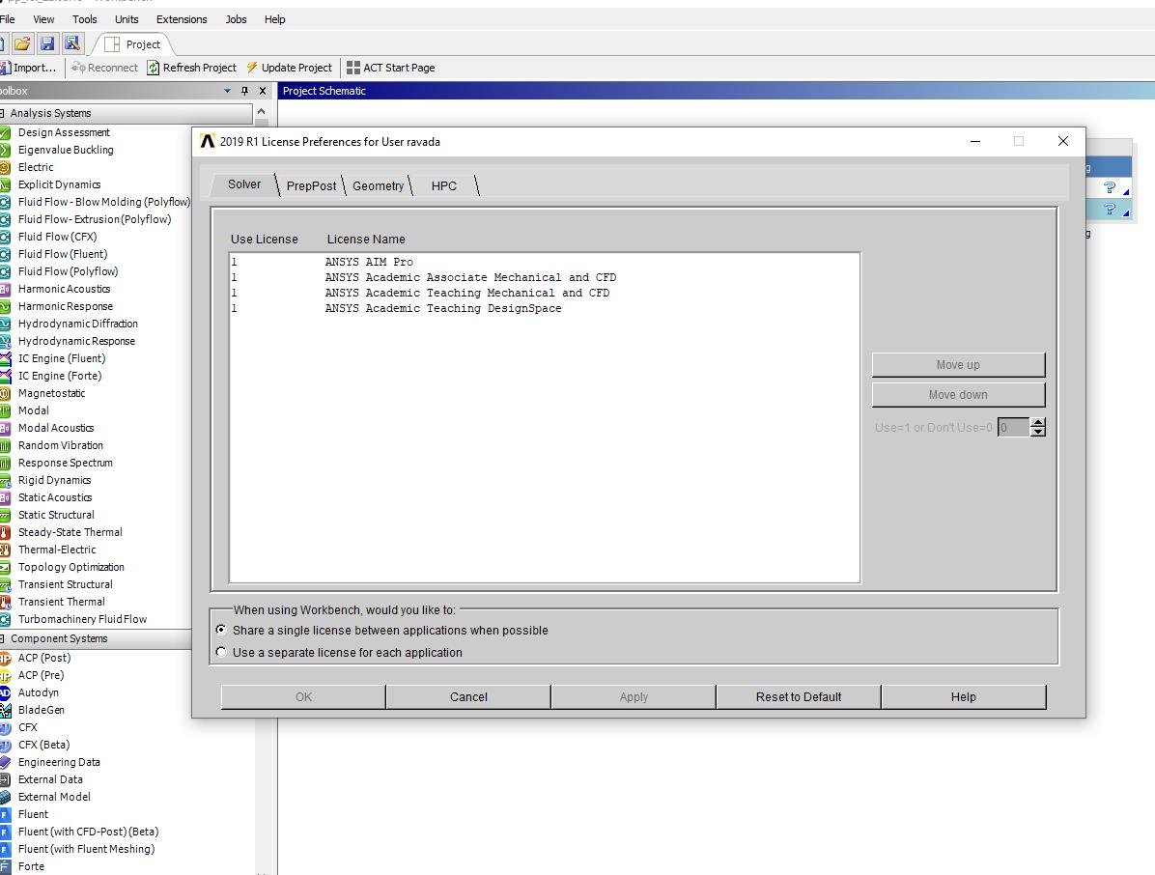Switch to the Solver tab
Screen dimensions: 1155x875
coord(243,184)
